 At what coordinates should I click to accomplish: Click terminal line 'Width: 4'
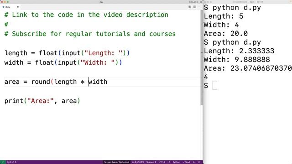pos(221,25)
